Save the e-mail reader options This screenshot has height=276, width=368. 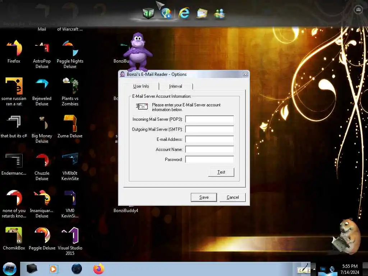pyautogui.click(x=204, y=197)
